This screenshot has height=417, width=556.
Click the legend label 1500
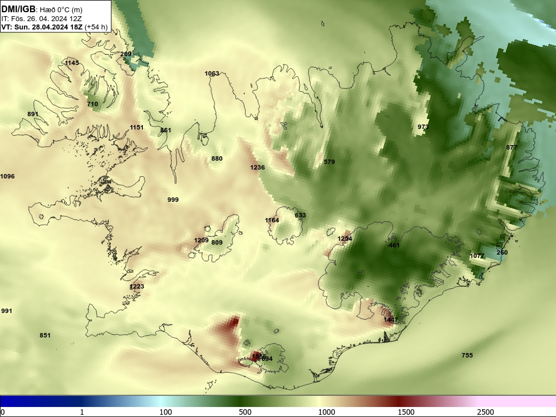(x=406, y=412)
